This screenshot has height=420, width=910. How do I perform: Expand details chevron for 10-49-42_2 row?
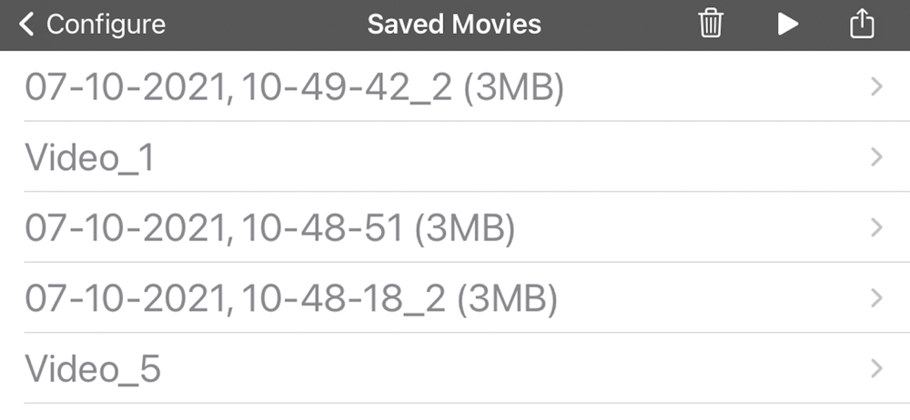[x=877, y=86]
